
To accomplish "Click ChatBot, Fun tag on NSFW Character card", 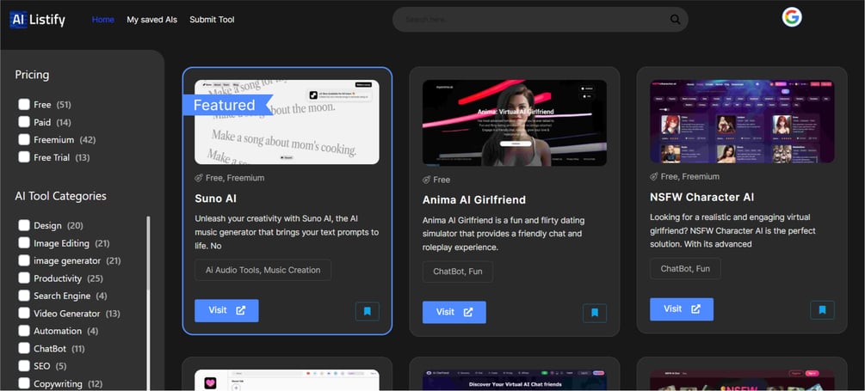I will click(685, 269).
